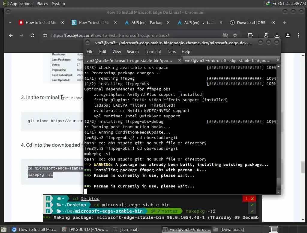Screen dimensions: 307x233
Task: Open a new browser tab
Action: tap(284, 23)
